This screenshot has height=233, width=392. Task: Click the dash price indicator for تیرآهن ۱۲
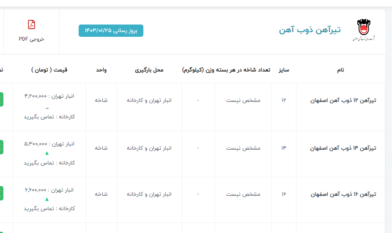coord(47,107)
